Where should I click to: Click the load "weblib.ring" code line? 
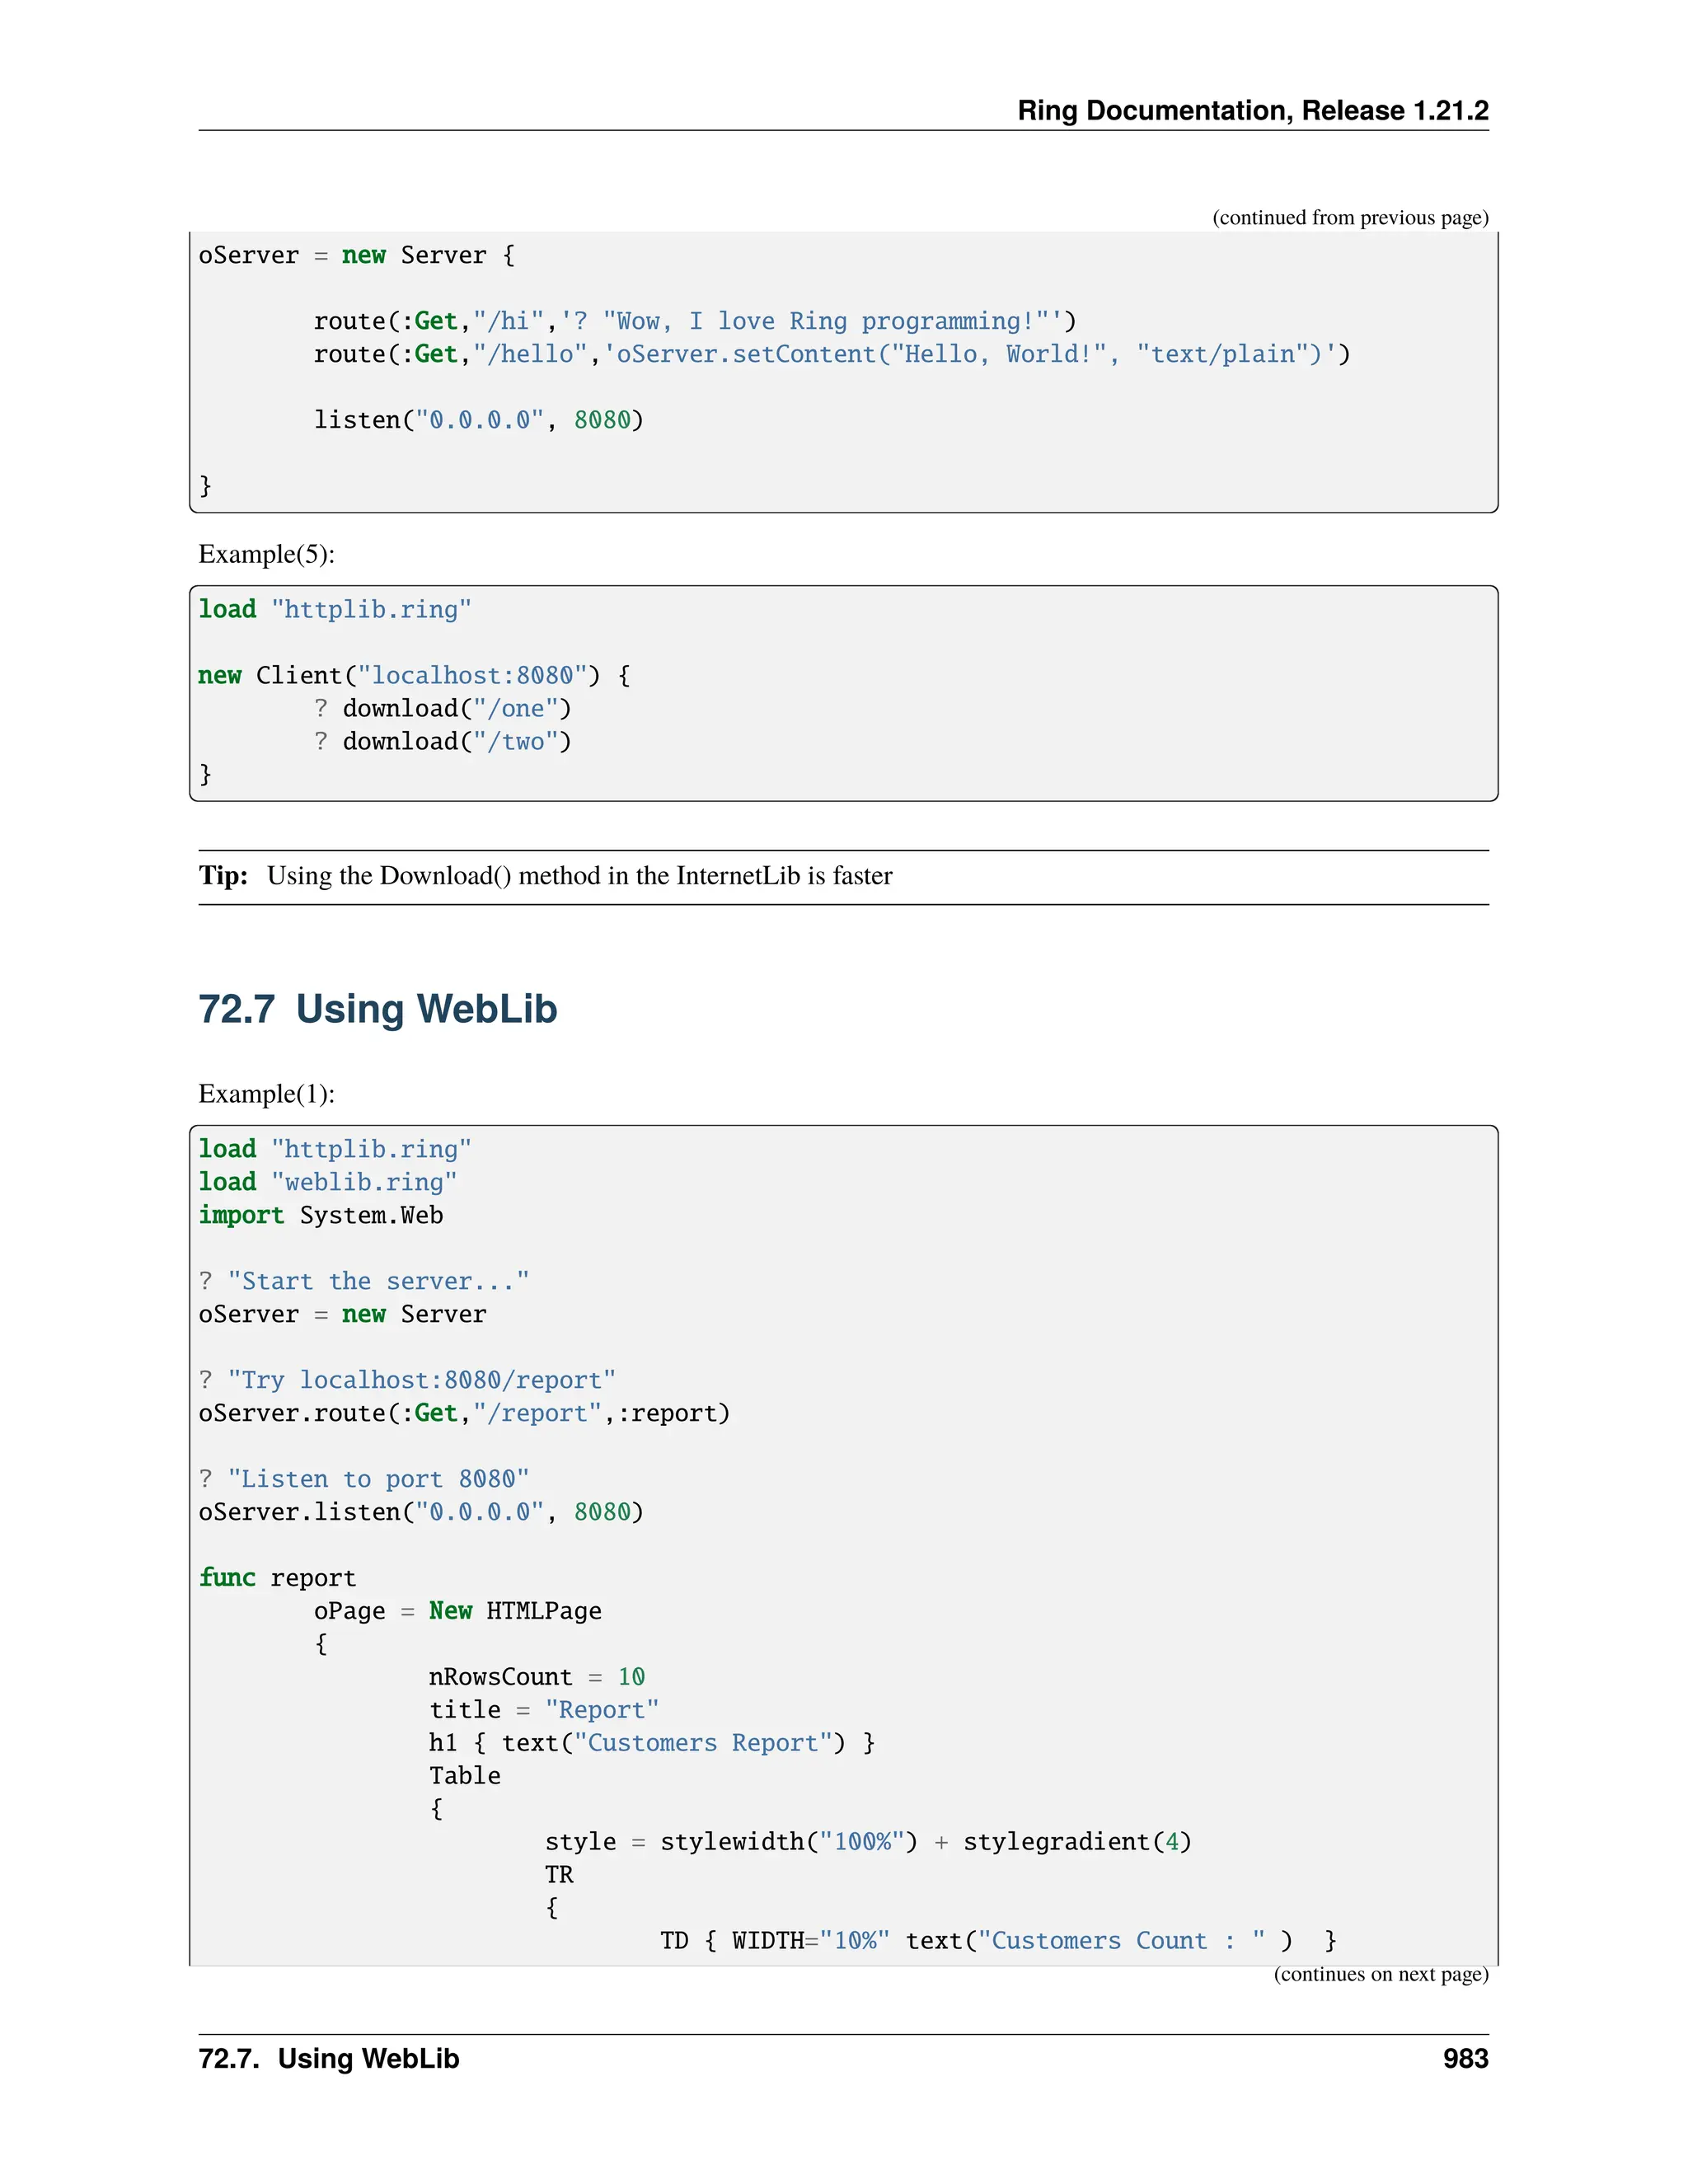click(x=328, y=1182)
